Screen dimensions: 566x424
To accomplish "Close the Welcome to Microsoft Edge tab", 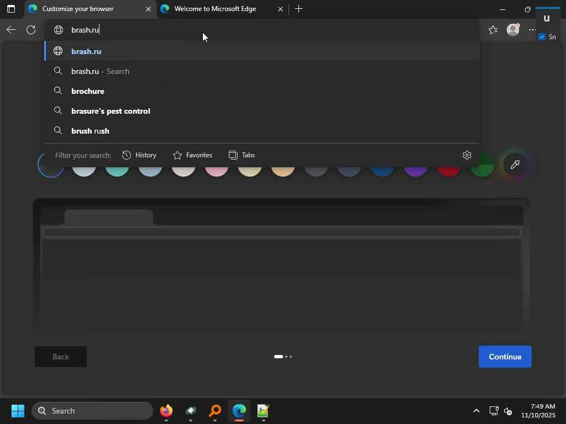I will pyautogui.click(x=280, y=9).
